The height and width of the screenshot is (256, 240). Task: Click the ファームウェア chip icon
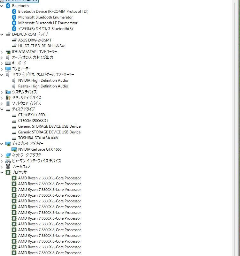pyautogui.click(x=8, y=167)
